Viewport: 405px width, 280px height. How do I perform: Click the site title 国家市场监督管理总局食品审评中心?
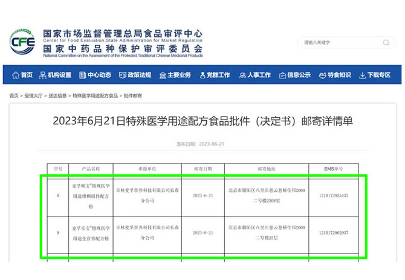coord(123,34)
